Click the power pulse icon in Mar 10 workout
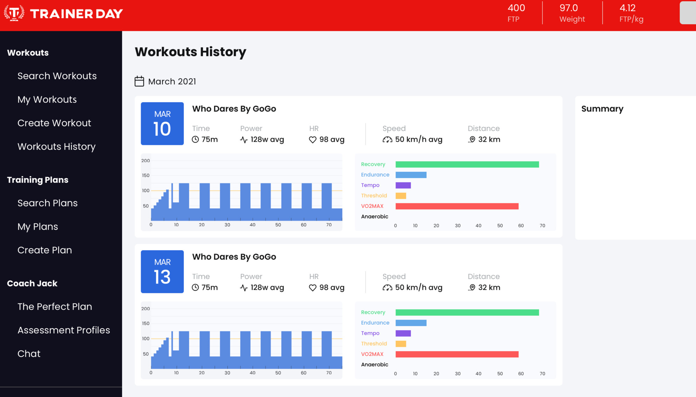The image size is (696, 397). (244, 140)
